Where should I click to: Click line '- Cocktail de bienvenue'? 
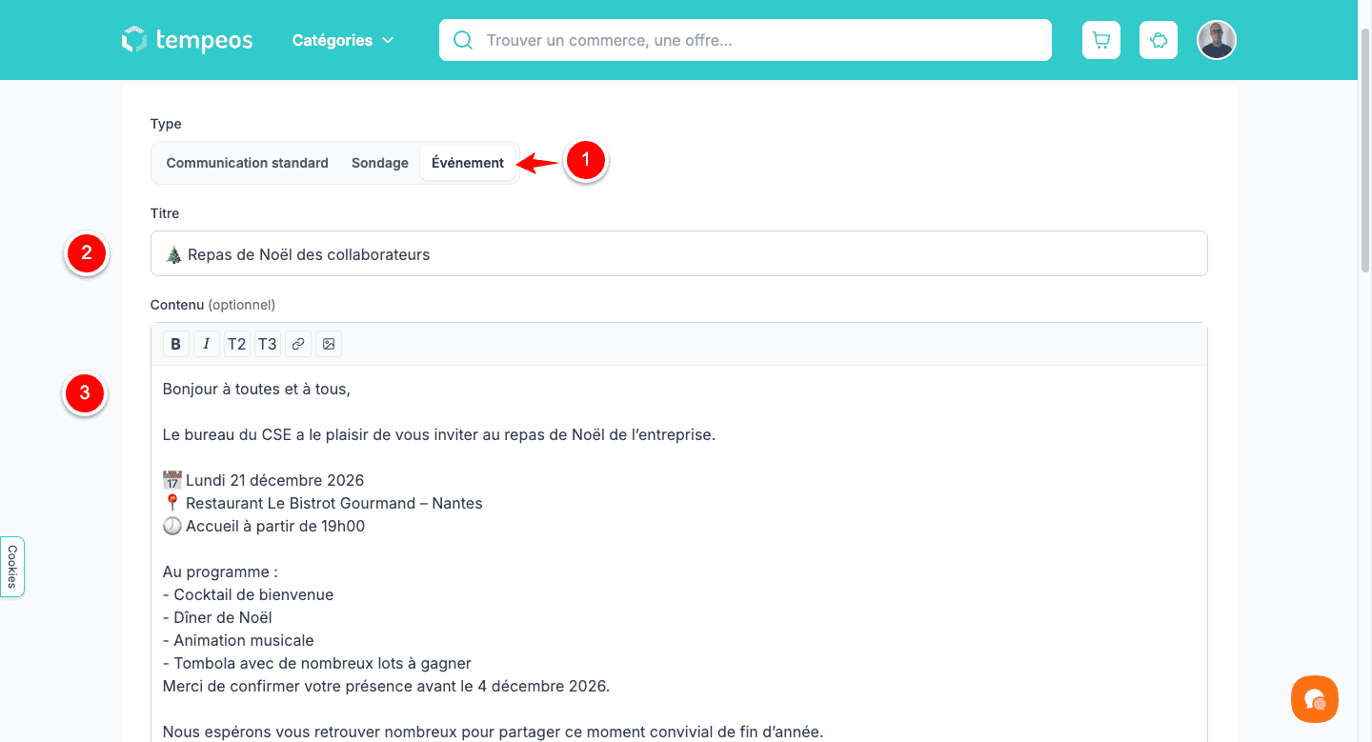pyautogui.click(x=248, y=594)
